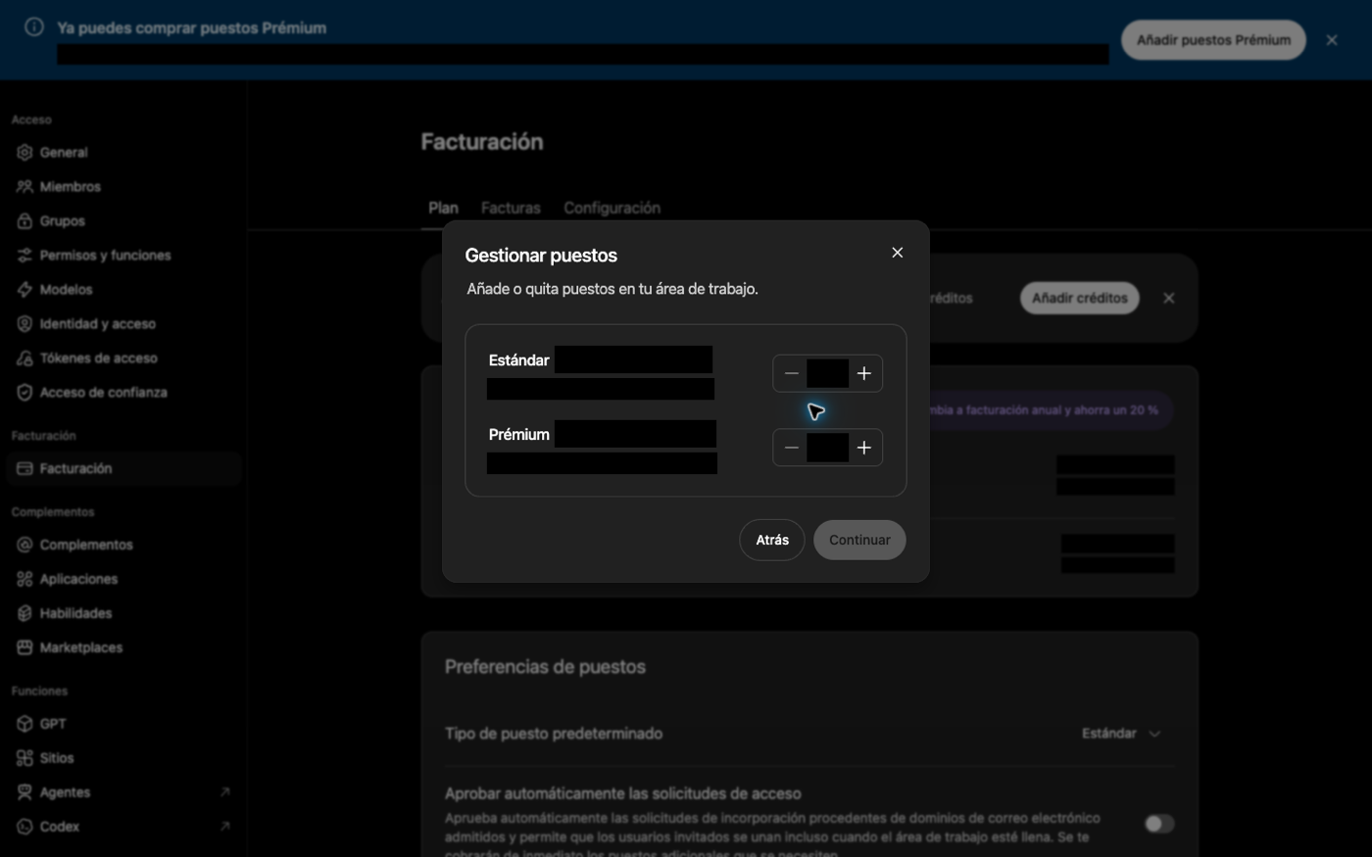
Task: Click info icon in Prémium banner
Action: pyautogui.click(x=34, y=27)
